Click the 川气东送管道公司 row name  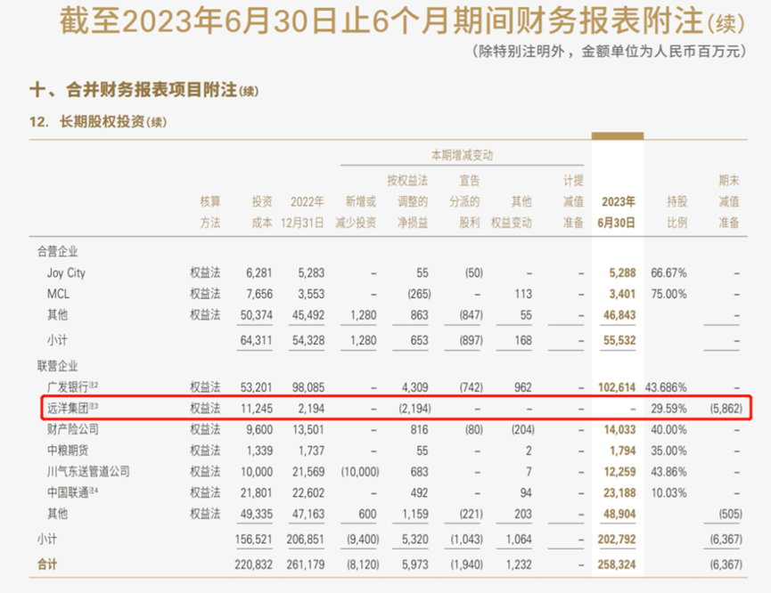[88, 472]
